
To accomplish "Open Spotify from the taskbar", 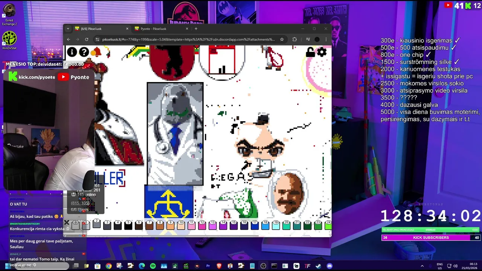I will [x=153, y=266].
